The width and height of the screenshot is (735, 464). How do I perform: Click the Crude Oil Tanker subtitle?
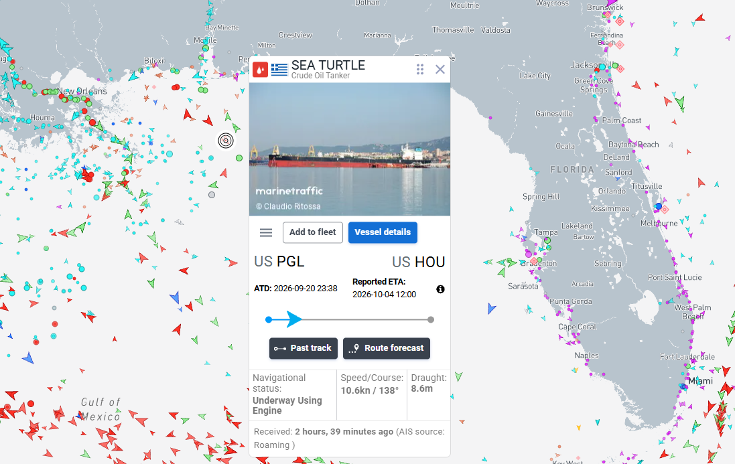tap(321, 76)
